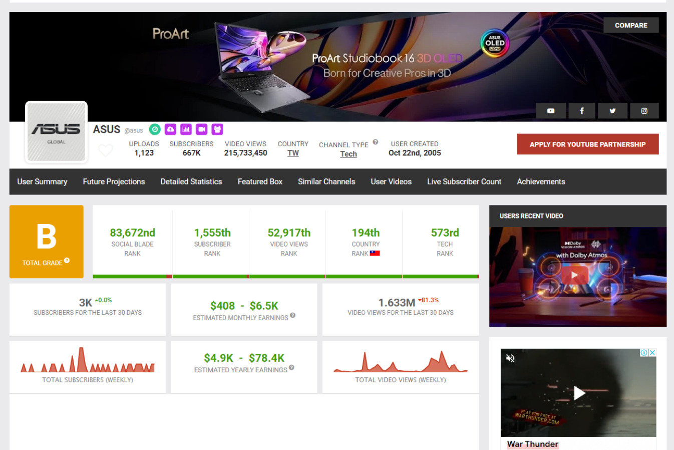Click the Oct 22nd, 2005 creation date

(415, 153)
